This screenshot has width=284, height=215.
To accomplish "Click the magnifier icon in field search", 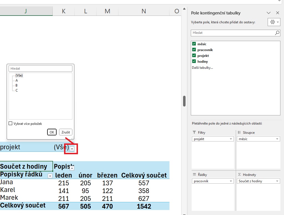I will point(277,33).
